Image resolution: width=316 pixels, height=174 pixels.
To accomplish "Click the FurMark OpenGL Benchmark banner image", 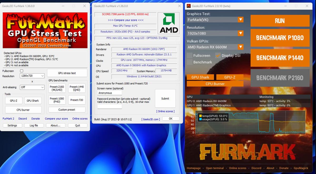I will (x=45, y=30).
